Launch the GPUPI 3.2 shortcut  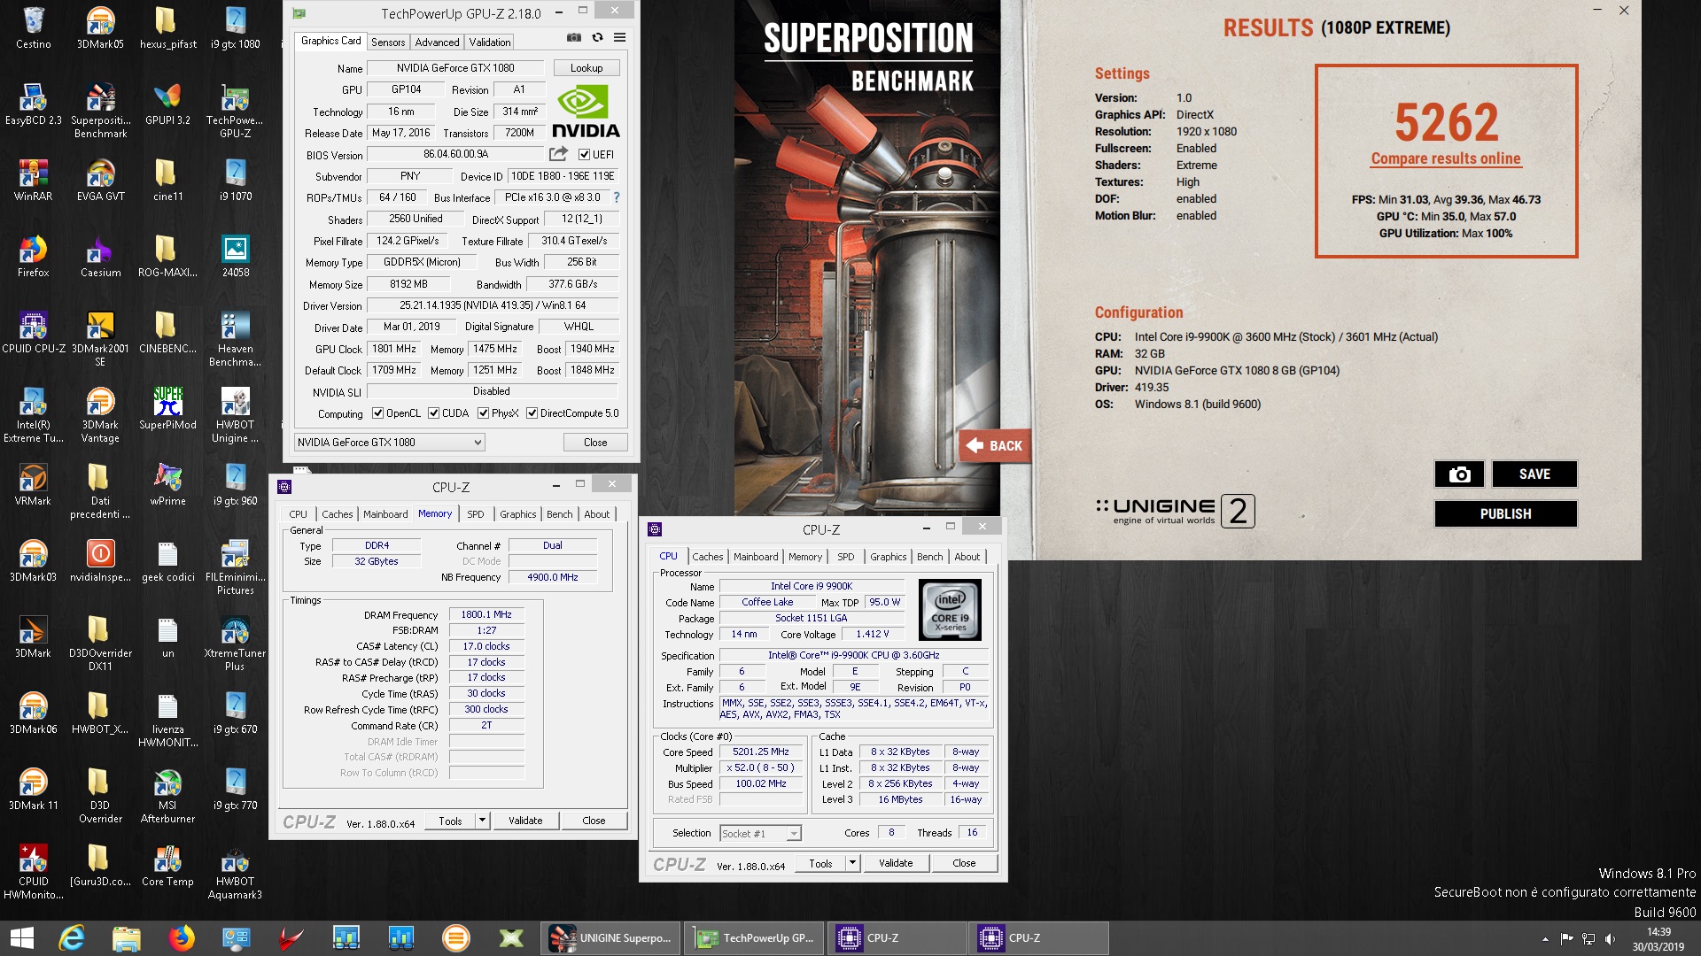coord(167,104)
